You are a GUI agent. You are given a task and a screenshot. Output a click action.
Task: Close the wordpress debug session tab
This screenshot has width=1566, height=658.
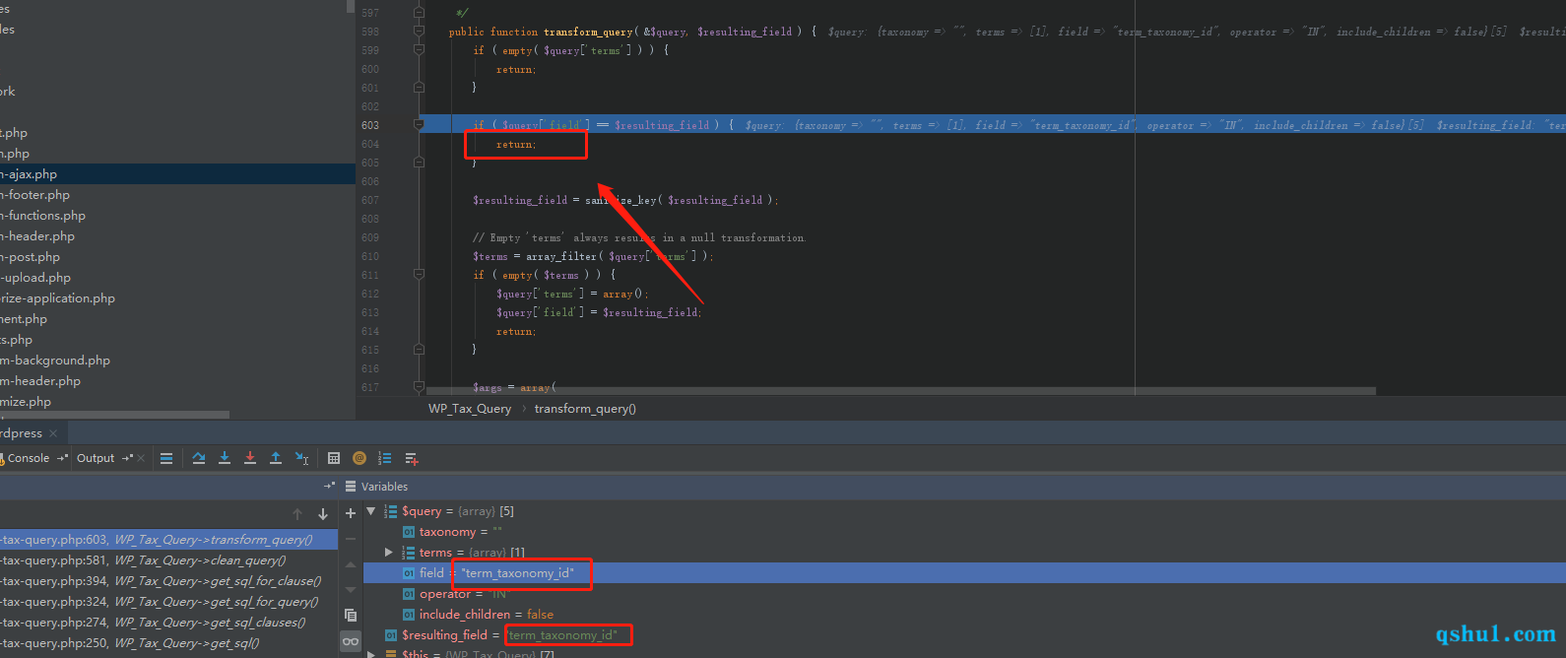tap(53, 433)
